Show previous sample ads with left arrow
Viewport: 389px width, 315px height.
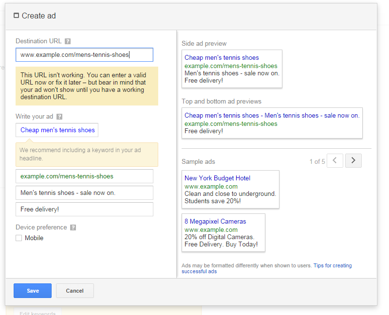(335, 161)
